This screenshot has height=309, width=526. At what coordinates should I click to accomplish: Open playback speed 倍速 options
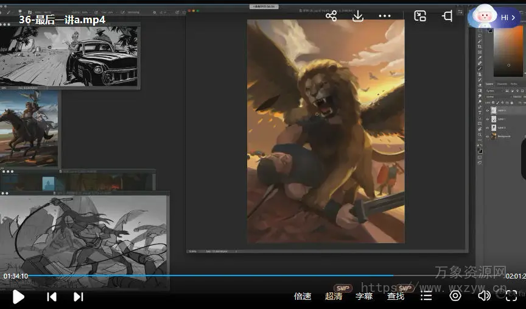303,296
